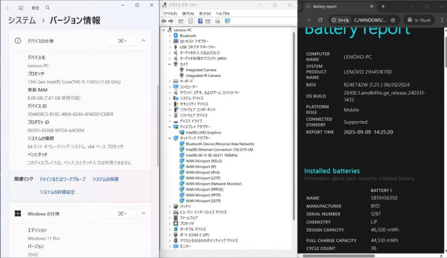Select the WAN Miniport (IKEv2) entry

(x=204, y=161)
